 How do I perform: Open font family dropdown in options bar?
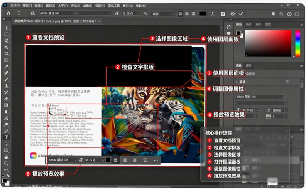click(x=73, y=13)
